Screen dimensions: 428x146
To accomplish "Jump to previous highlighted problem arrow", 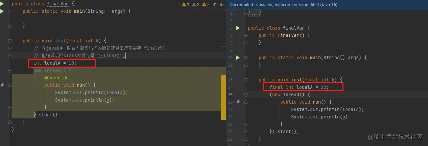I will (x=215, y=4).
